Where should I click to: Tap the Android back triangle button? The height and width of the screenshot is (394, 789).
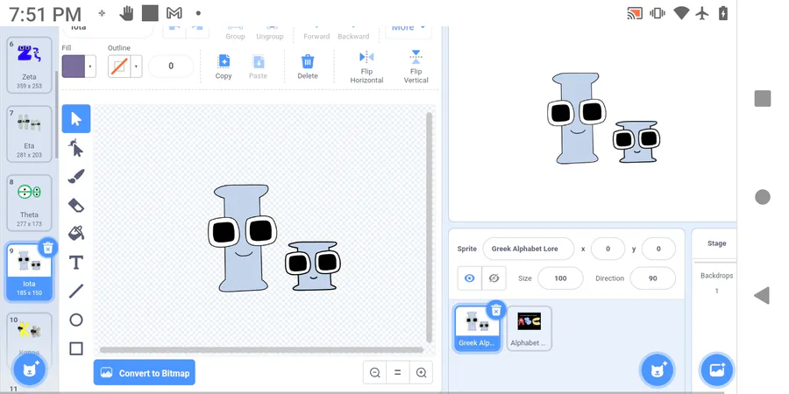(763, 296)
